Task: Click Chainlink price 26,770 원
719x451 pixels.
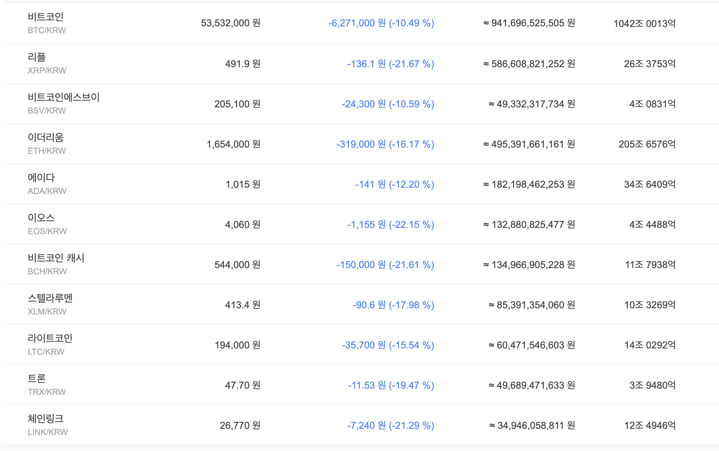Action: (240, 425)
